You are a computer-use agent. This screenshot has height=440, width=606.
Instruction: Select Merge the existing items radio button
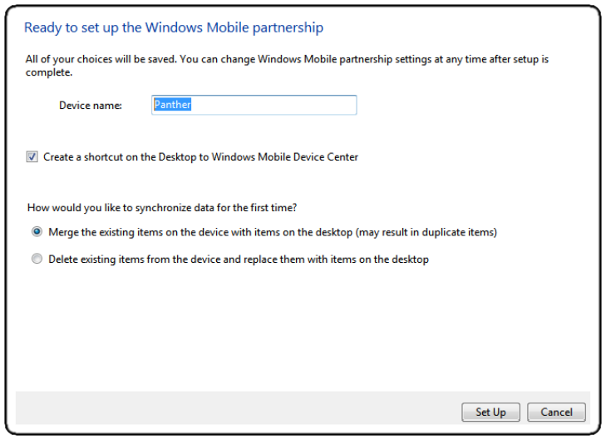(x=37, y=231)
